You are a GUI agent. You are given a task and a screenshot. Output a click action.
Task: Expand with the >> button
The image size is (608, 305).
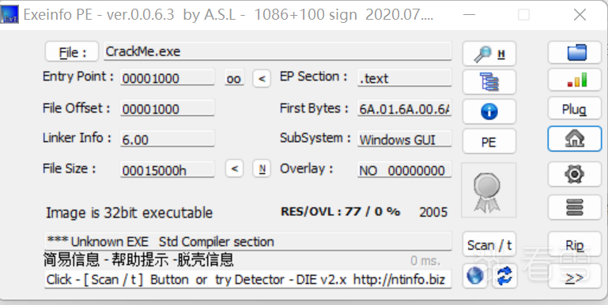pyautogui.click(x=575, y=277)
